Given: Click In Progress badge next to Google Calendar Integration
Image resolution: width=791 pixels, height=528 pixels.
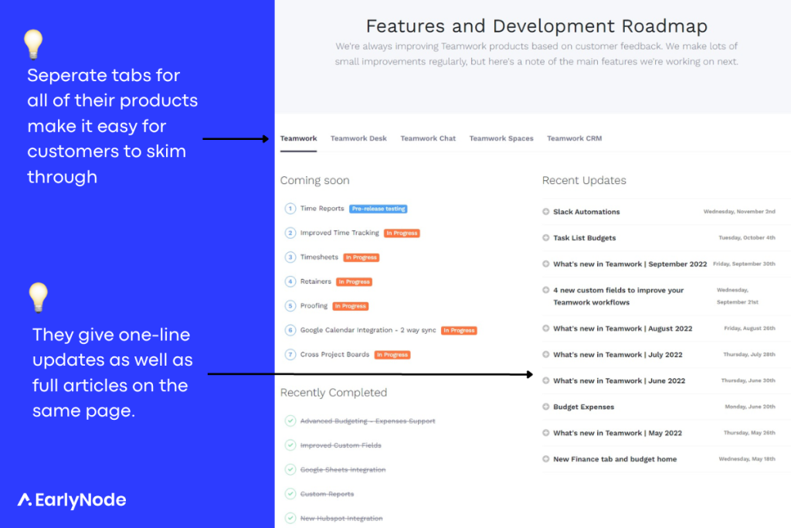Looking at the screenshot, I should coord(459,331).
